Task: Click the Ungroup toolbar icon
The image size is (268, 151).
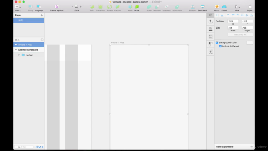Action: pos(39,7)
